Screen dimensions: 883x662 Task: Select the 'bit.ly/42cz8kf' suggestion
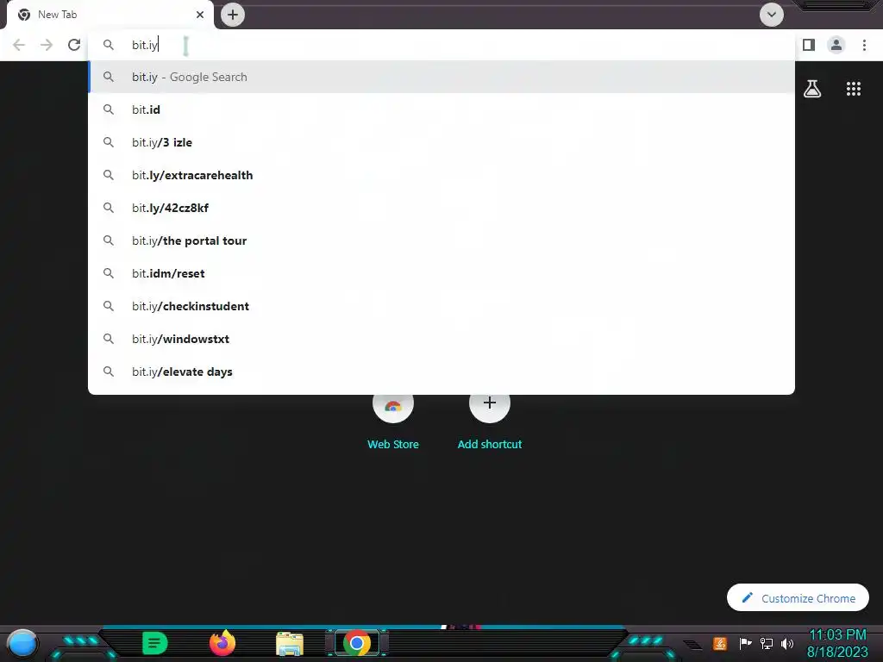click(441, 208)
